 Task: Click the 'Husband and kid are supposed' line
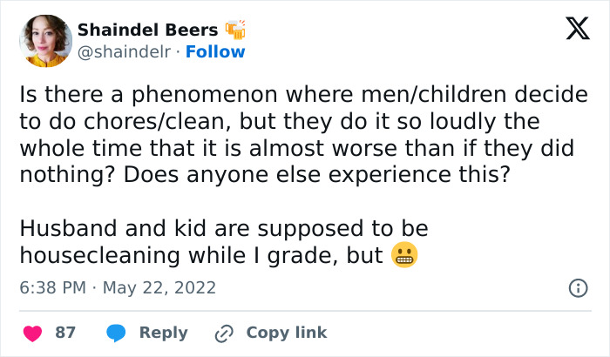pyautogui.click(x=223, y=228)
